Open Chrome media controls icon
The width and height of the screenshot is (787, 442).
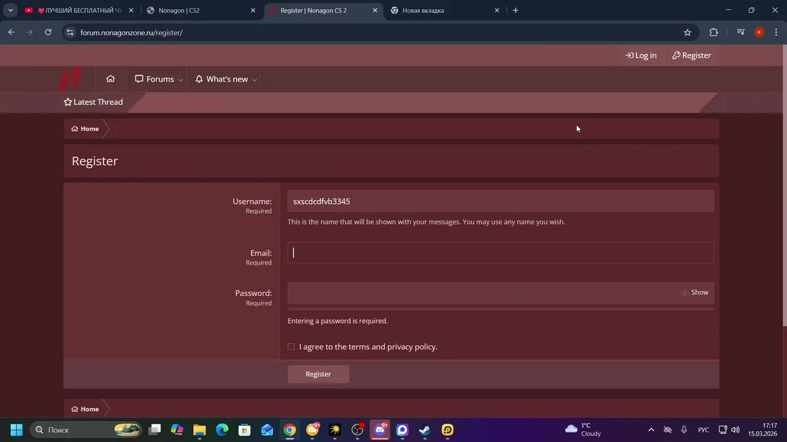pos(741,33)
